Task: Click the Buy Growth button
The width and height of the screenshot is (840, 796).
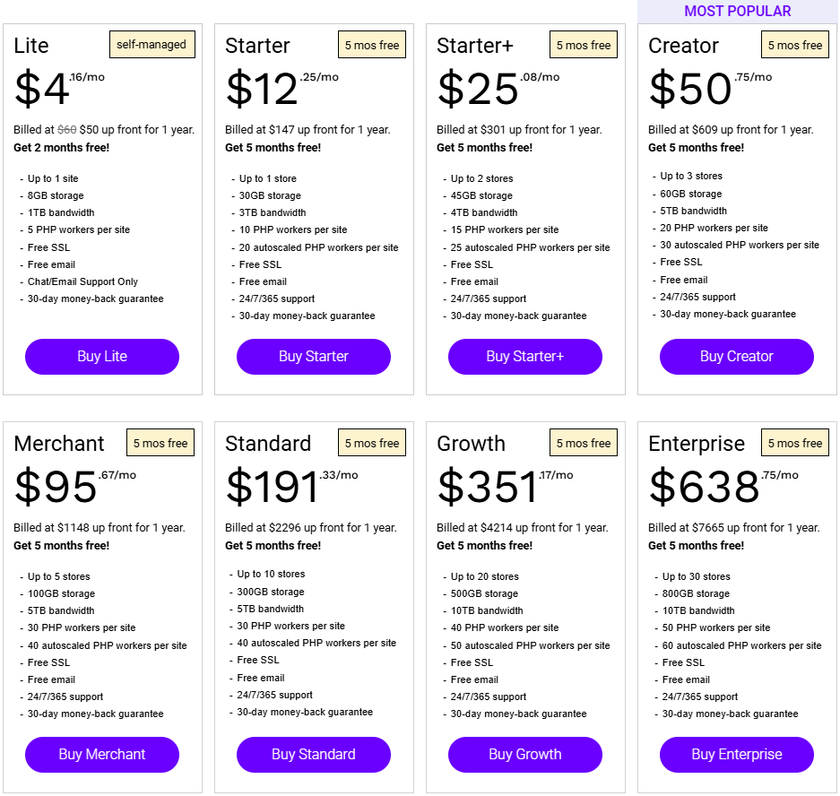Action: pos(525,755)
